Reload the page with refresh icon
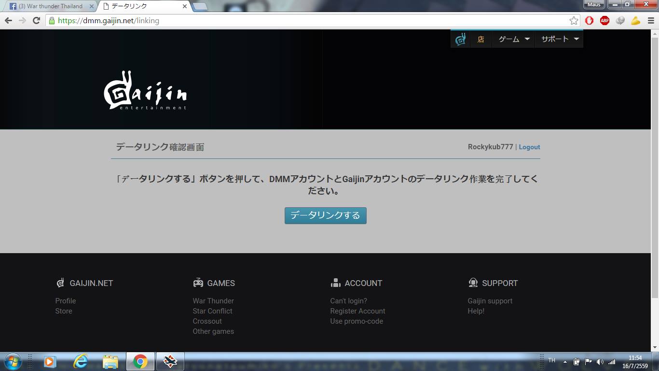This screenshot has width=659, height=371. click(36, 20)
